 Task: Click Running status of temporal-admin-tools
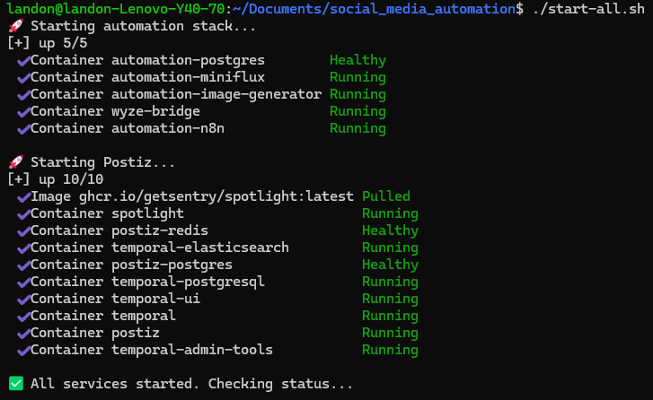tap(390, 350)
